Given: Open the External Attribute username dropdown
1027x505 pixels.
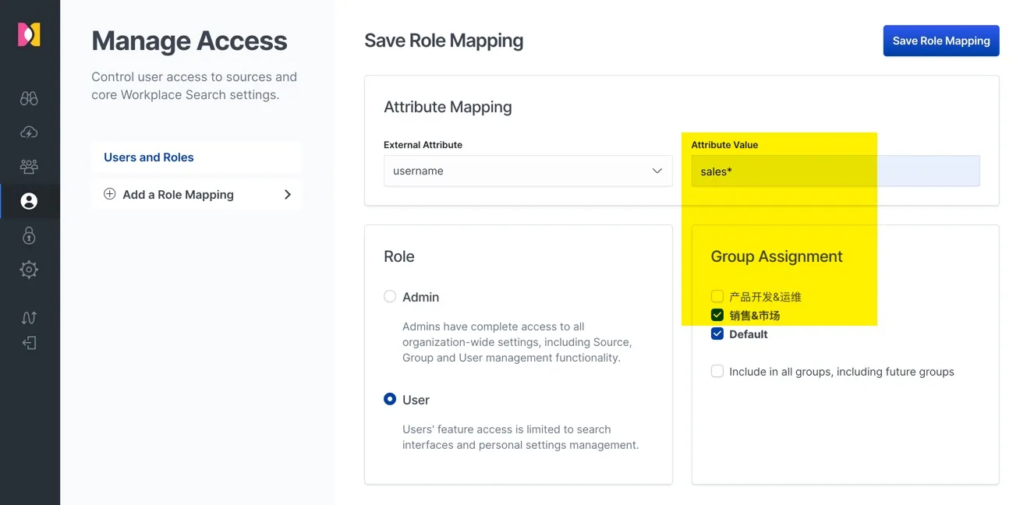Looking at the screenshot, I should [527, 171].
